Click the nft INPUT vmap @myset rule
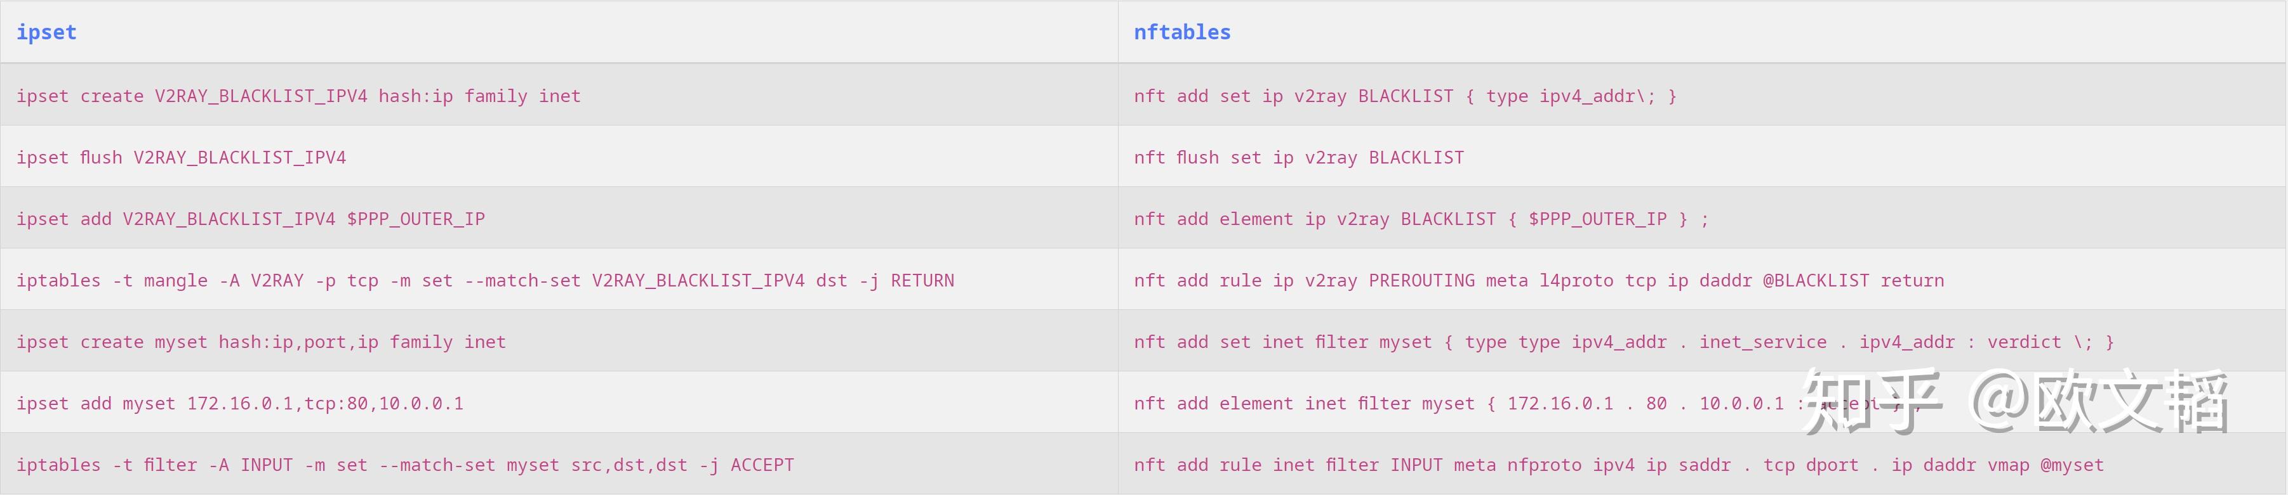This screenshot has height=495, width=2288. pos(1618,466)
